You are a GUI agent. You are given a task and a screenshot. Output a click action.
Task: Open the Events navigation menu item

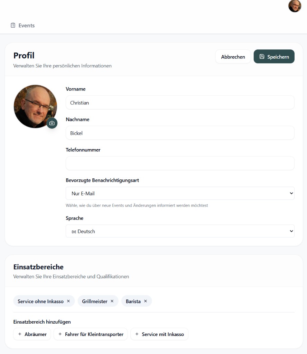[x=22, y=25]
